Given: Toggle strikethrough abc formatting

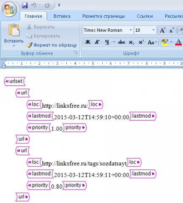Looking at the screenshot, I should tap(121, 42).
